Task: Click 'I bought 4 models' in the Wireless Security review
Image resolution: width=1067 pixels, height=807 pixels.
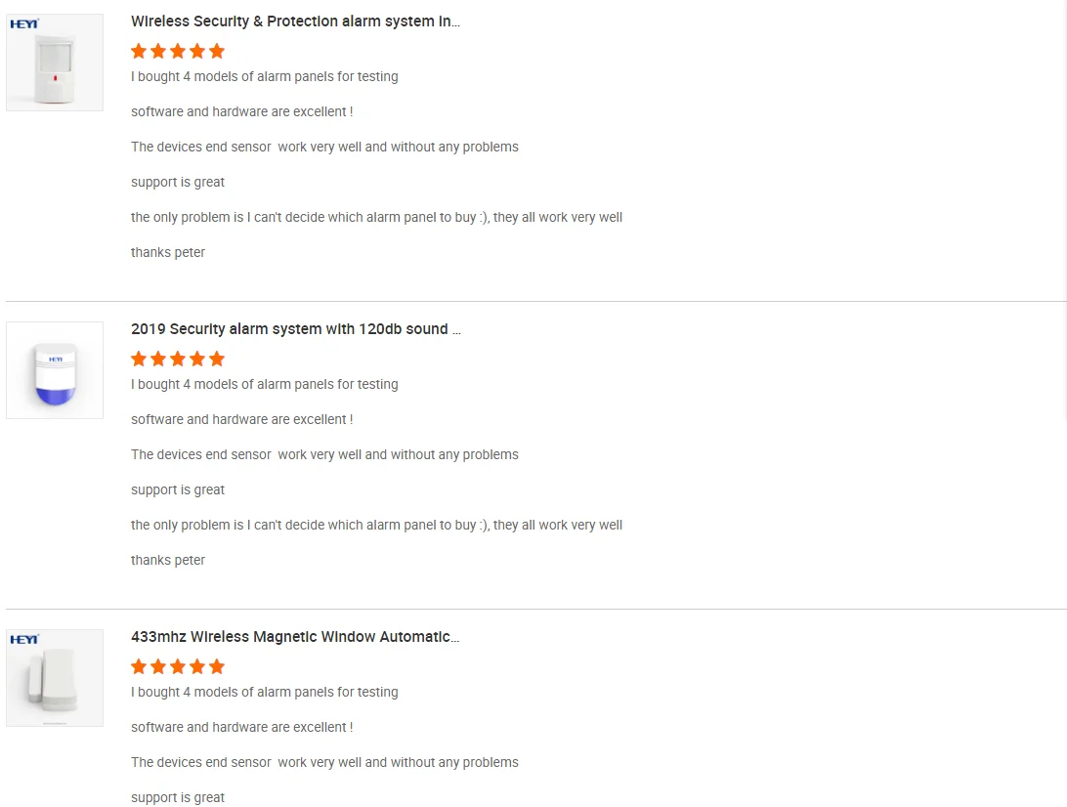Action: point(264,76)
